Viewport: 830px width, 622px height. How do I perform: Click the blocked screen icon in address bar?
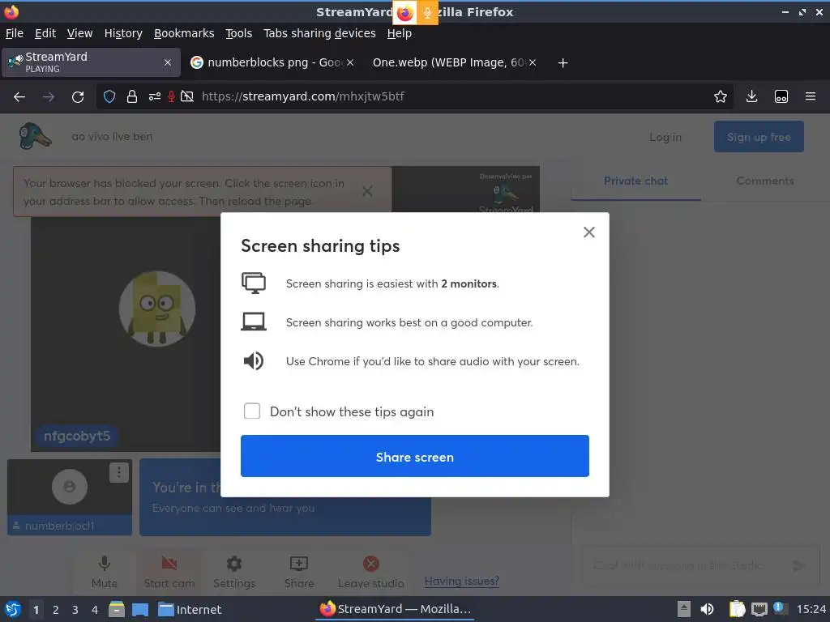coord(187,97)
